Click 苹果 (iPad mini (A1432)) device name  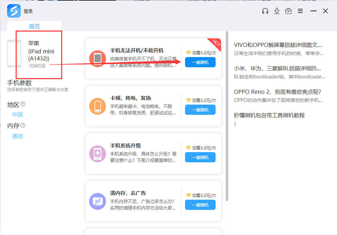(x=41, y=51)
